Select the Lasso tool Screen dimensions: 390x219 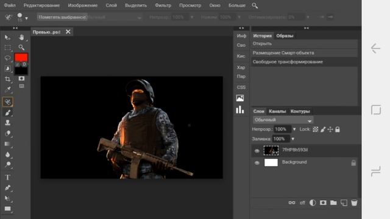pyautogui.click(x=7, y=58)
